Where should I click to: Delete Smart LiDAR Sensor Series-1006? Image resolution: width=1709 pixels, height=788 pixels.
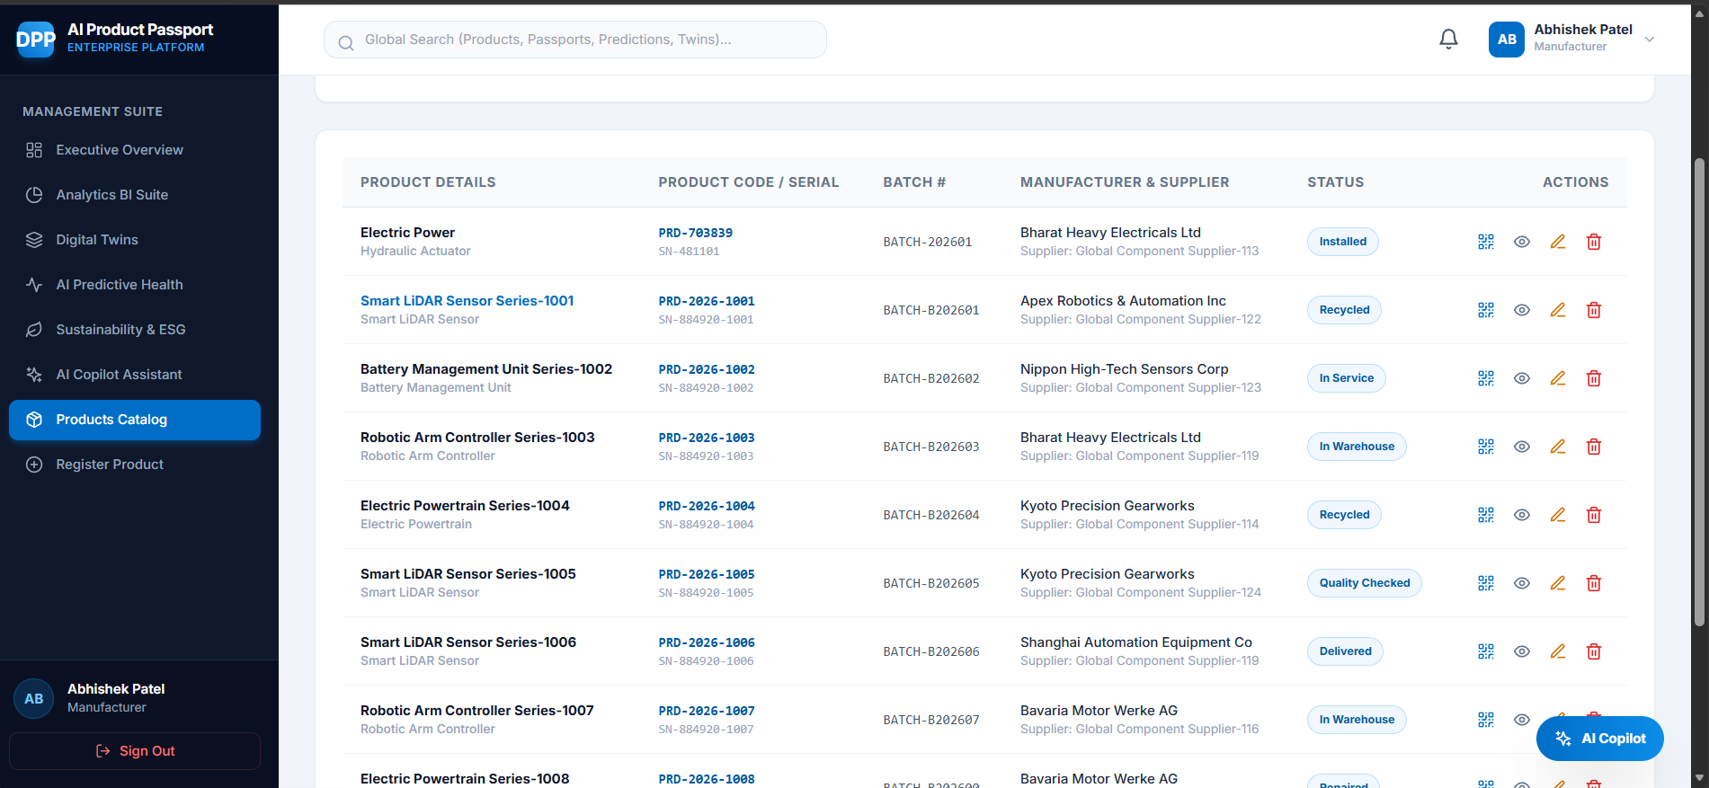coord(1594,651)
